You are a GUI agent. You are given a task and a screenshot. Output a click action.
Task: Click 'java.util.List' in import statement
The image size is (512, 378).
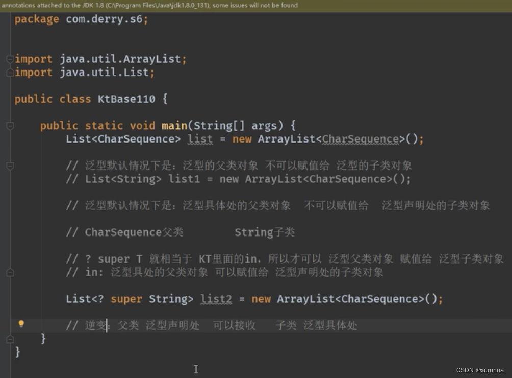point(104,72)
